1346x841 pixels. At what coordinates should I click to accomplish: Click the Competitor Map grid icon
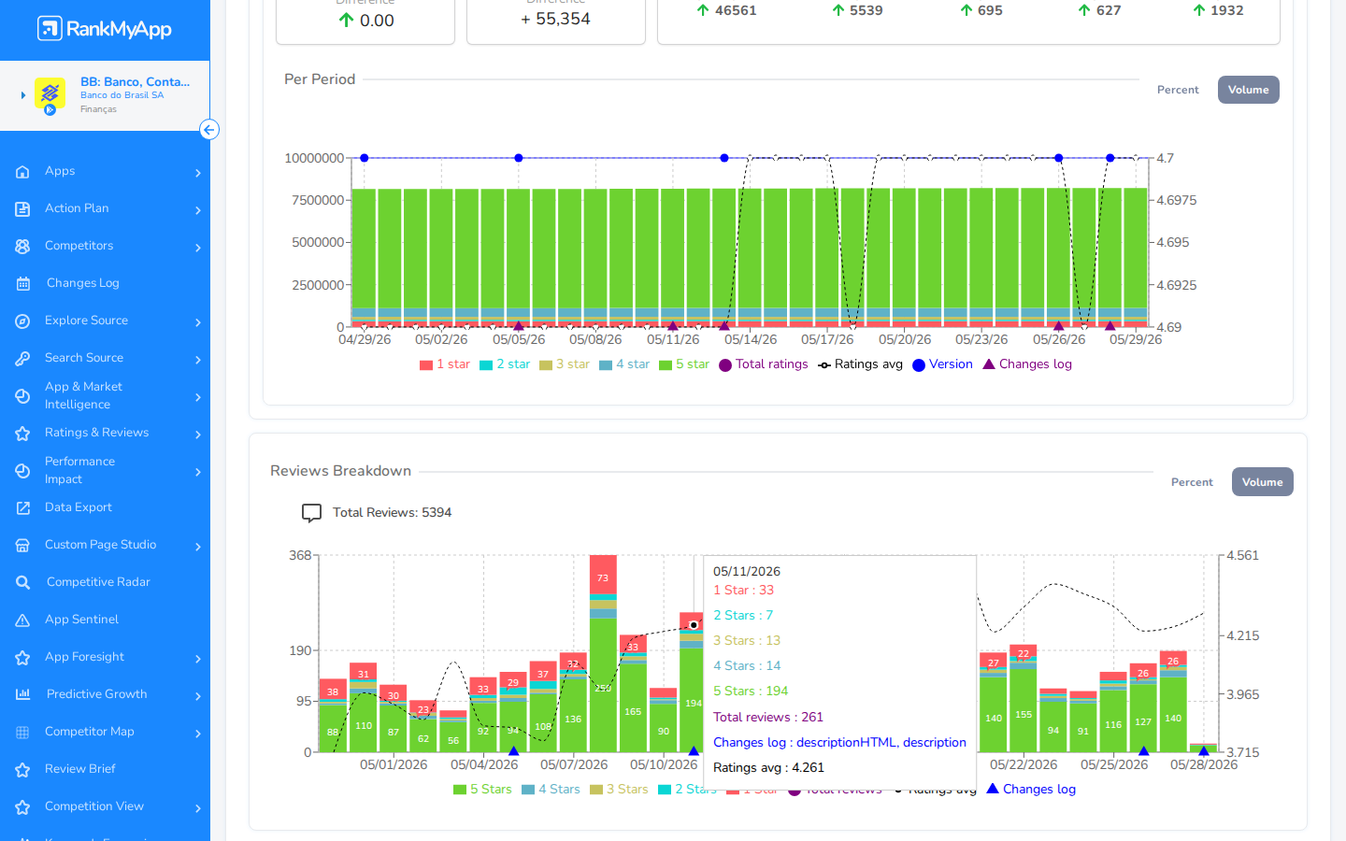click(23, 732)
